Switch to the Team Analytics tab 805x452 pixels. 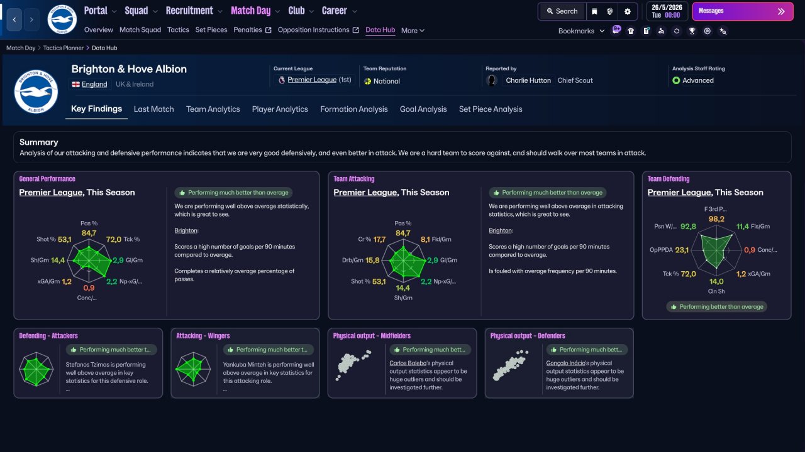pyautogui.click(x=213, y=109)
